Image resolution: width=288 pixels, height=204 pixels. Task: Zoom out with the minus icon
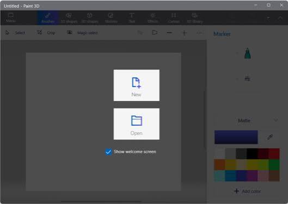click(169, 33)
